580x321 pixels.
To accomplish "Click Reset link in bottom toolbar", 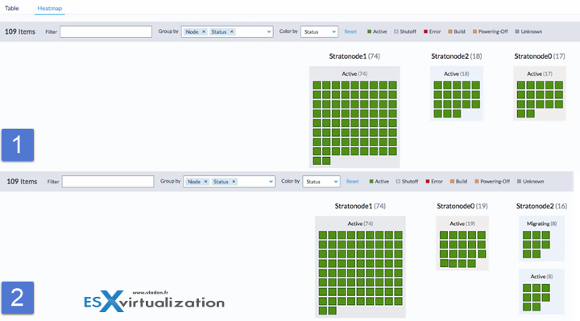I will (x=353, y=182).
